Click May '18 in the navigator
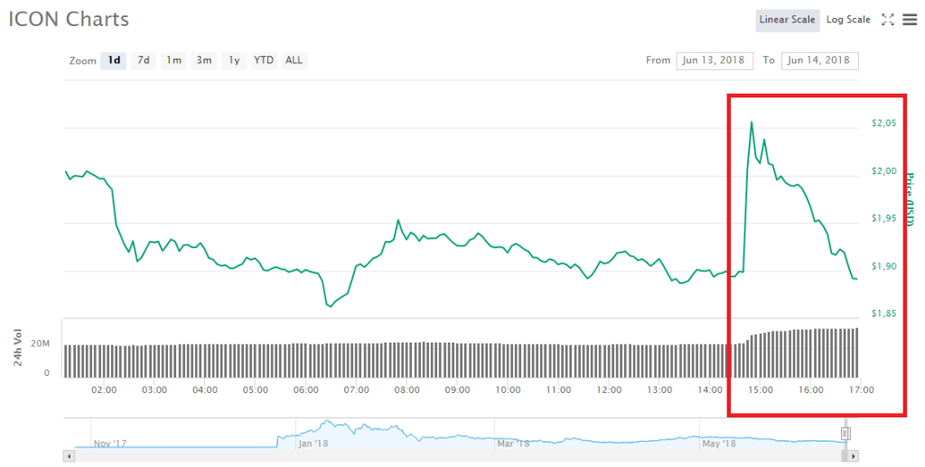 point(718,444)
